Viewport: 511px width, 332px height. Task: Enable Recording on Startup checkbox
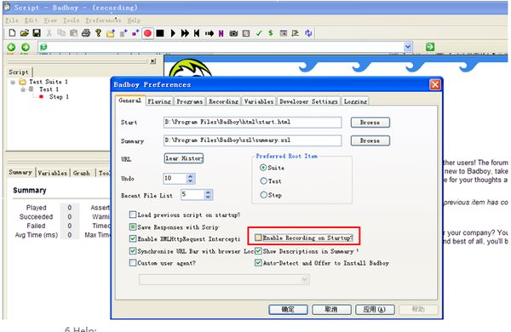point(258,238)
